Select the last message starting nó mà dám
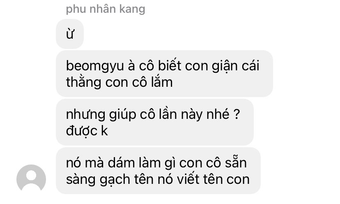This screenshot has width=340, height=204. (158, 171)
